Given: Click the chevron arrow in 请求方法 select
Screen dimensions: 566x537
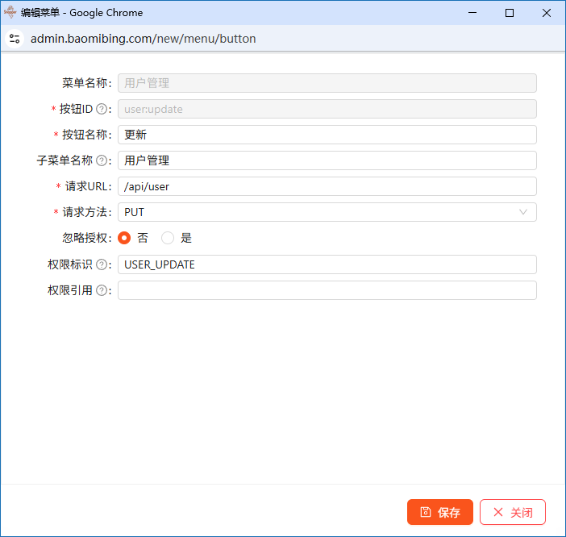Looking at the screenshot, I should pos(523,212).
